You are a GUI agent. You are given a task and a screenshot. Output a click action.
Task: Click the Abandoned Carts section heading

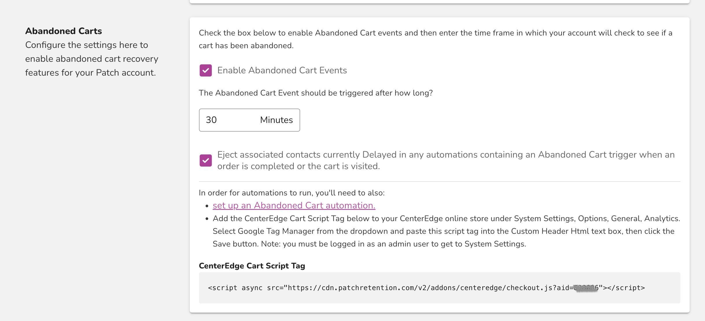(64, 31)
